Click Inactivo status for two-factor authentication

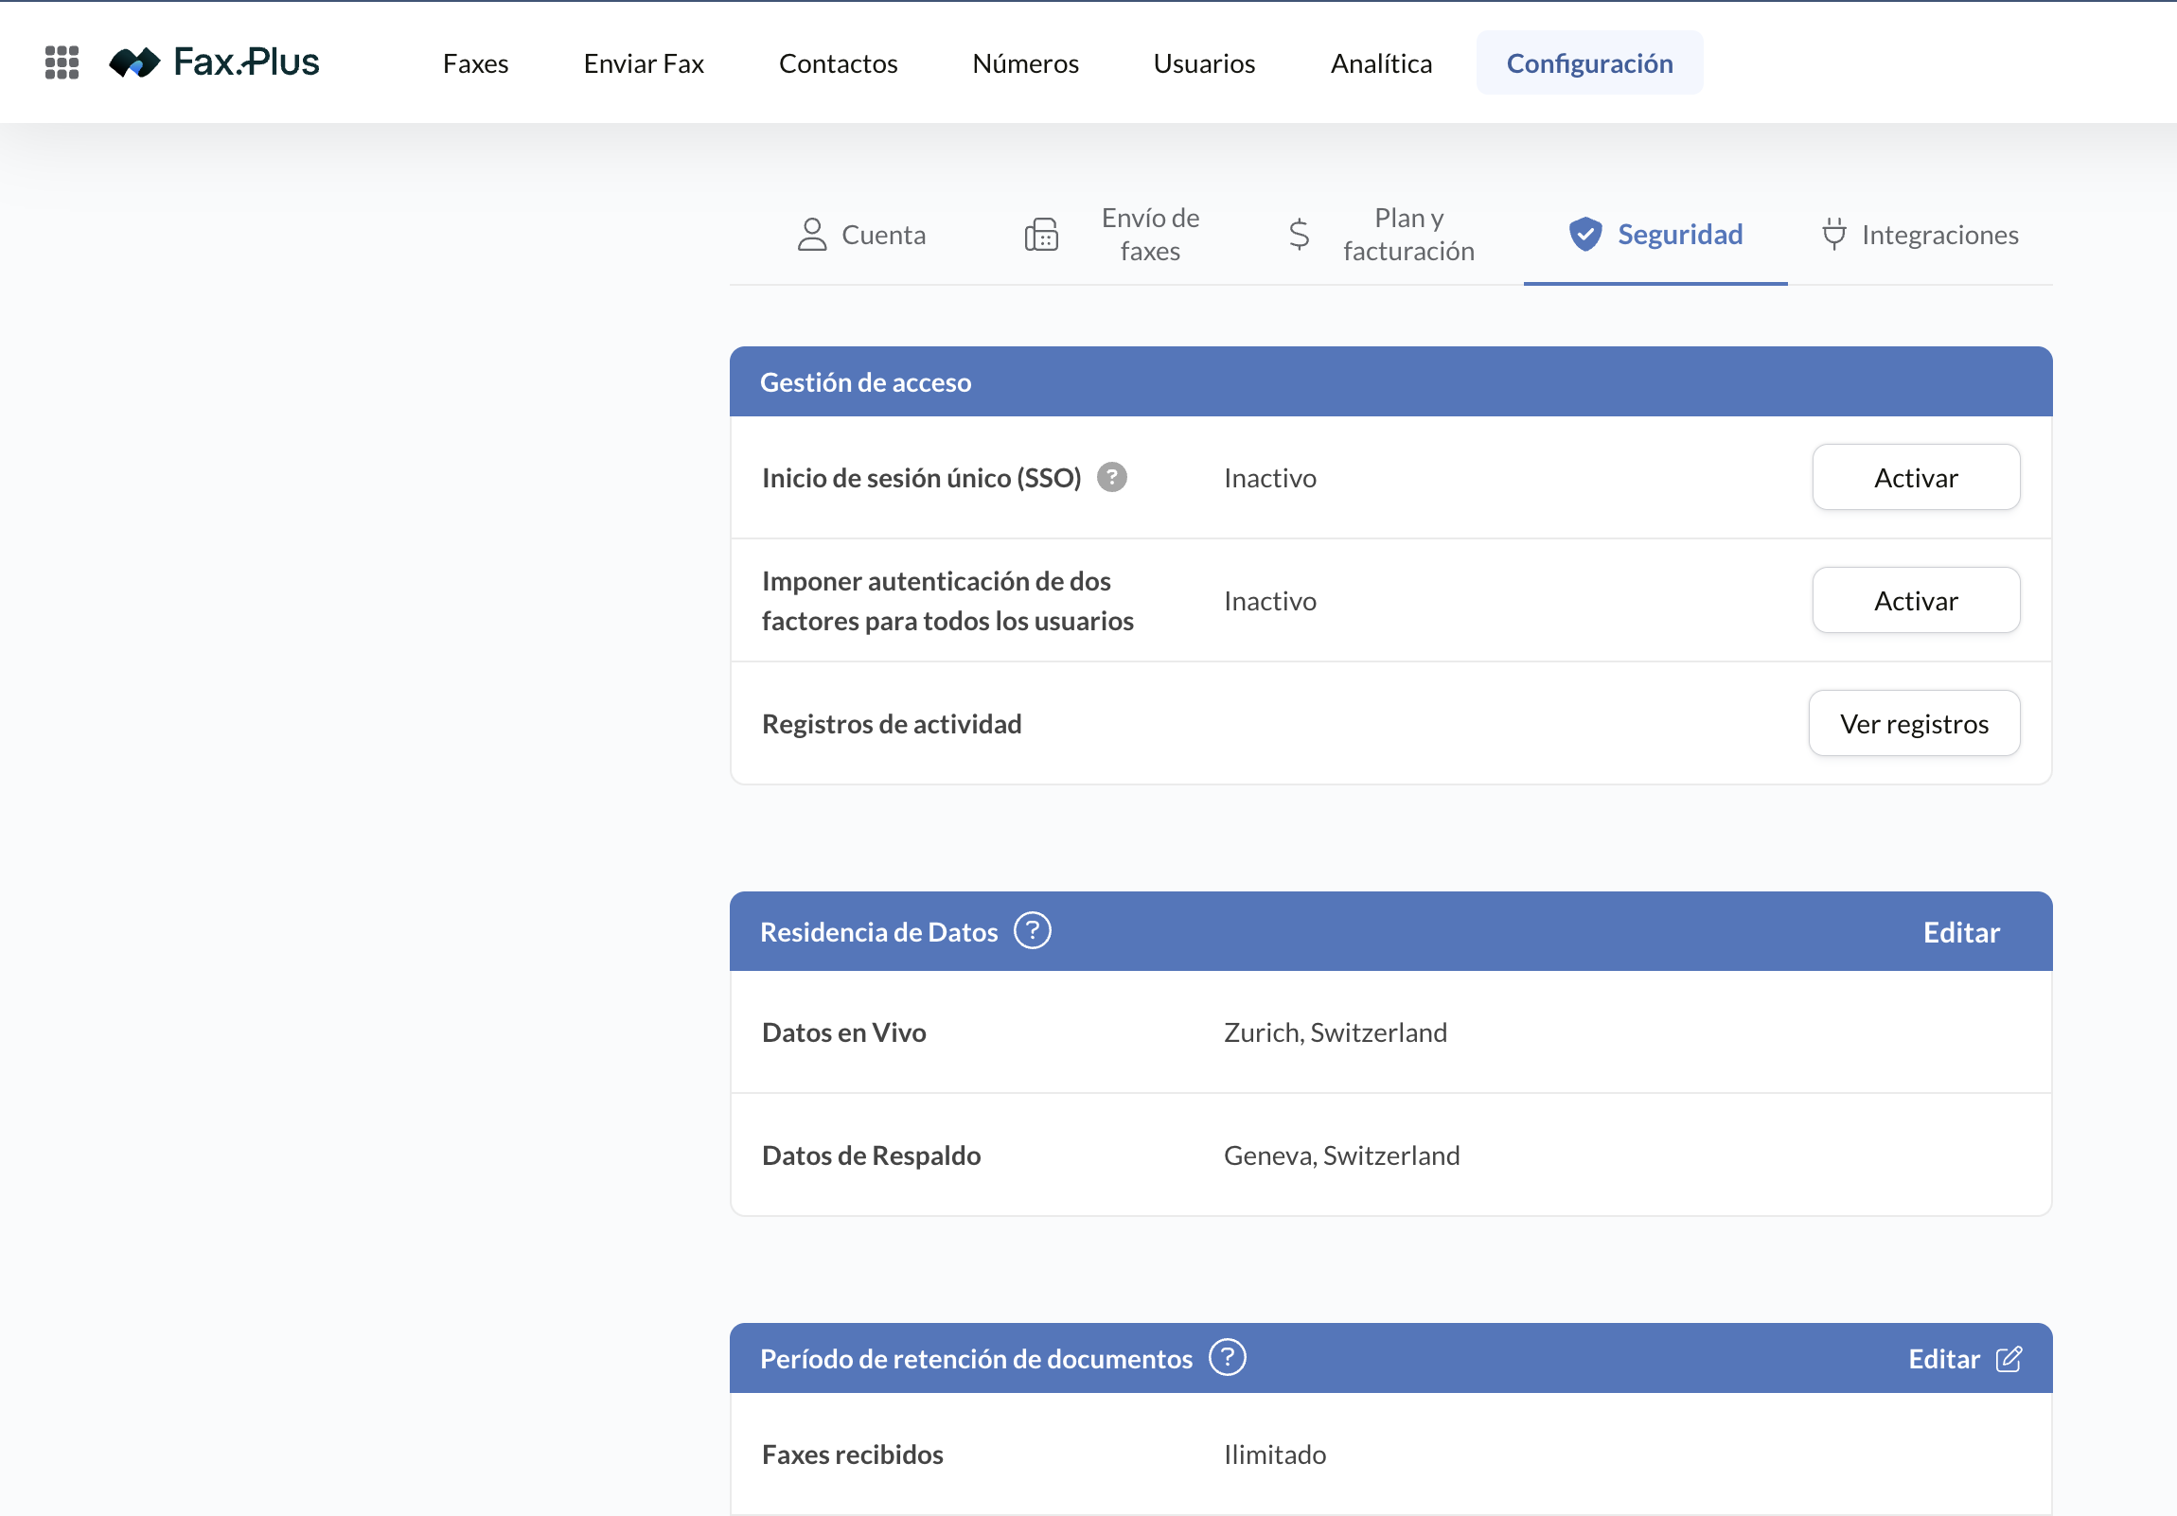tap(1270, 601)
